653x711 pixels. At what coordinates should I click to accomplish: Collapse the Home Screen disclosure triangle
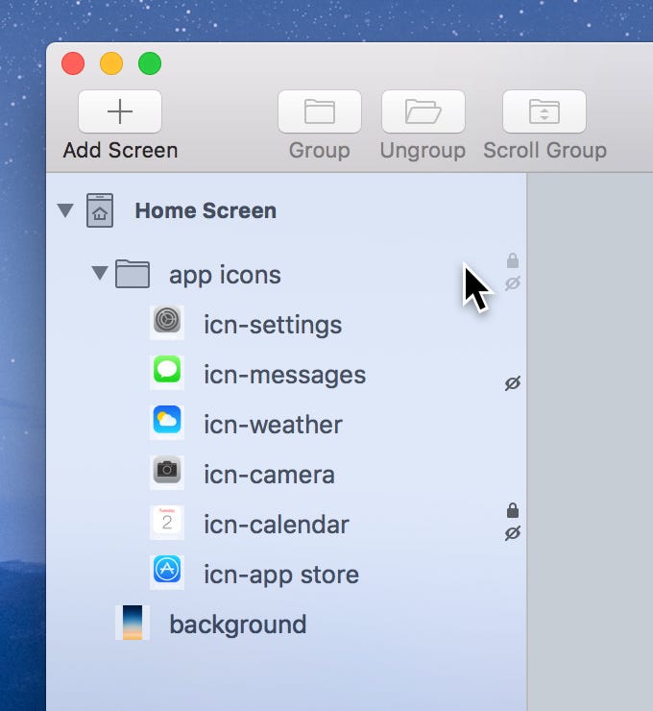[65, 210]
